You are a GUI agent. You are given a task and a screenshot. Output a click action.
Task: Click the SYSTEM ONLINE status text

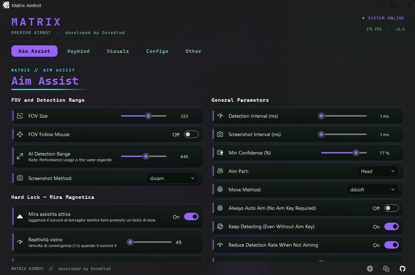click(386, 18)
